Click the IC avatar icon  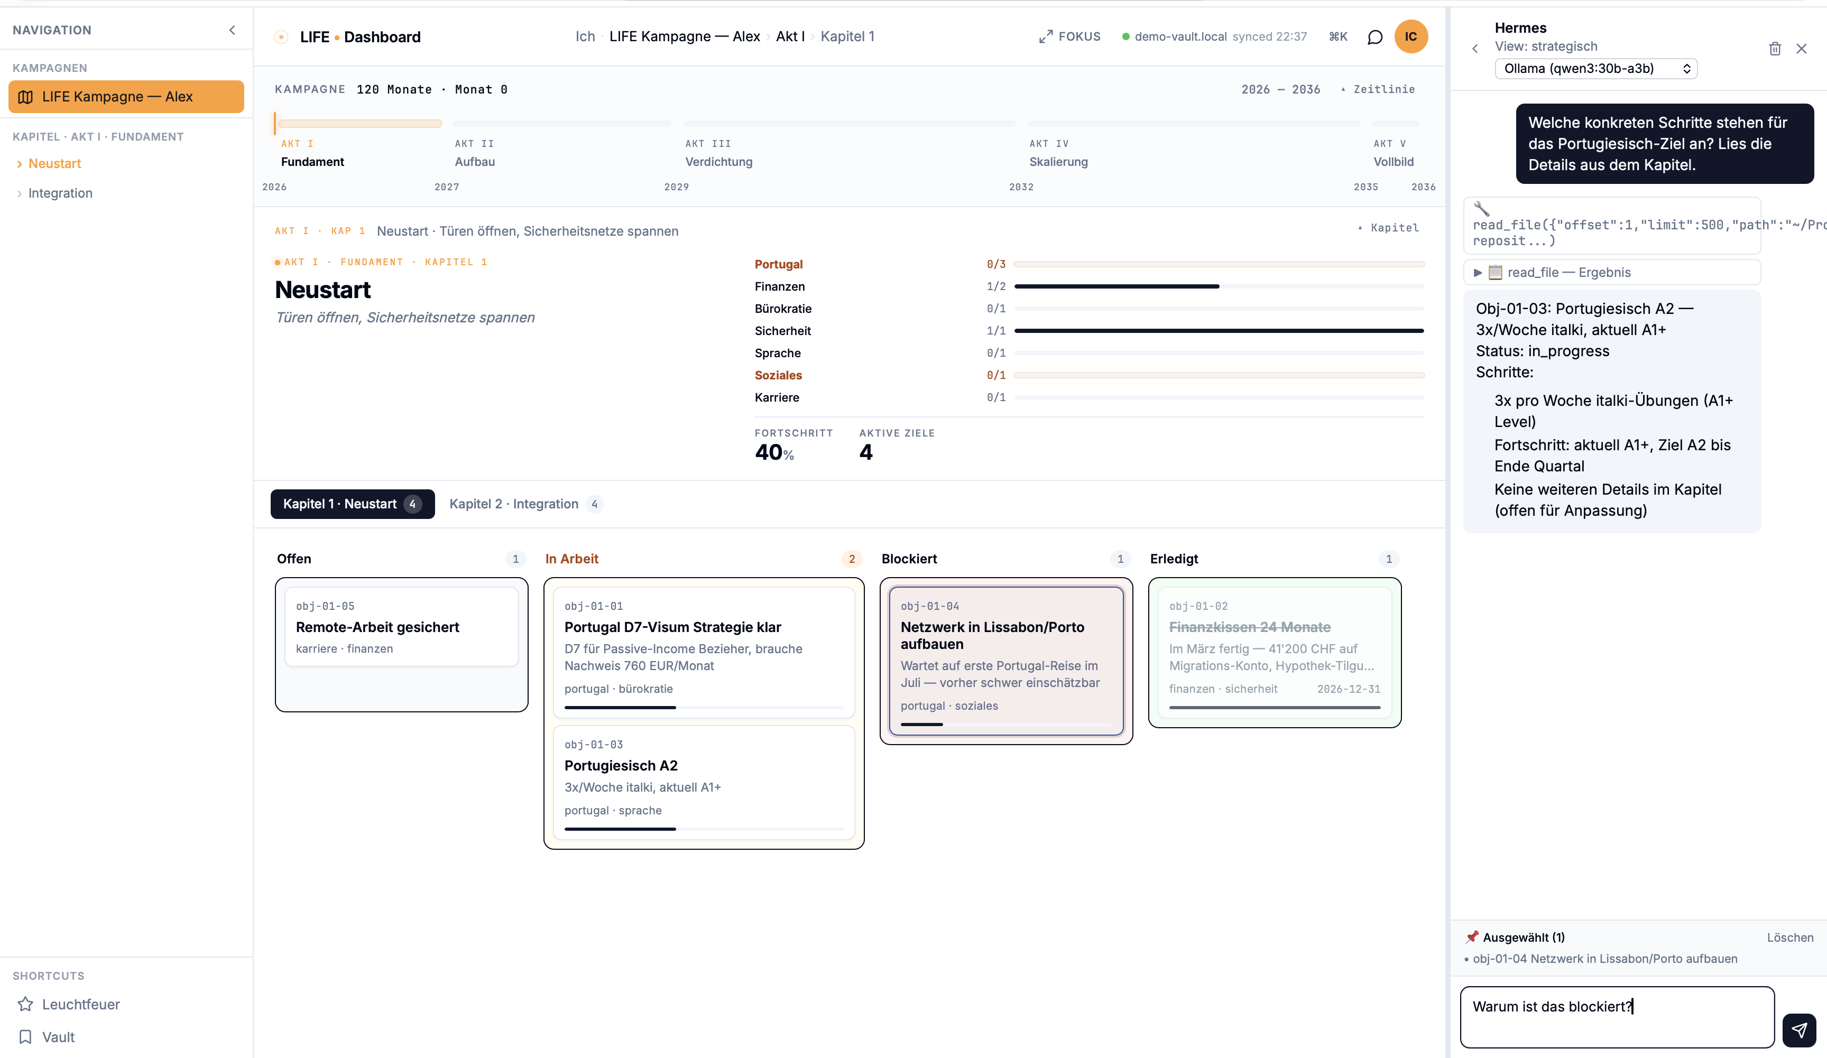pos(1411,36)
